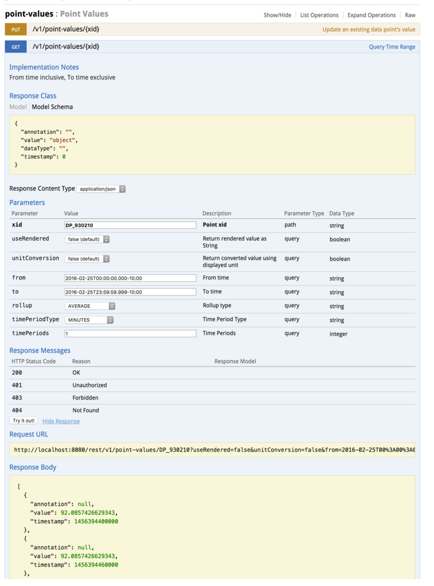434x586 pixels.
Task: Click the 'Not Found' reason text
Action: (86, 410)
